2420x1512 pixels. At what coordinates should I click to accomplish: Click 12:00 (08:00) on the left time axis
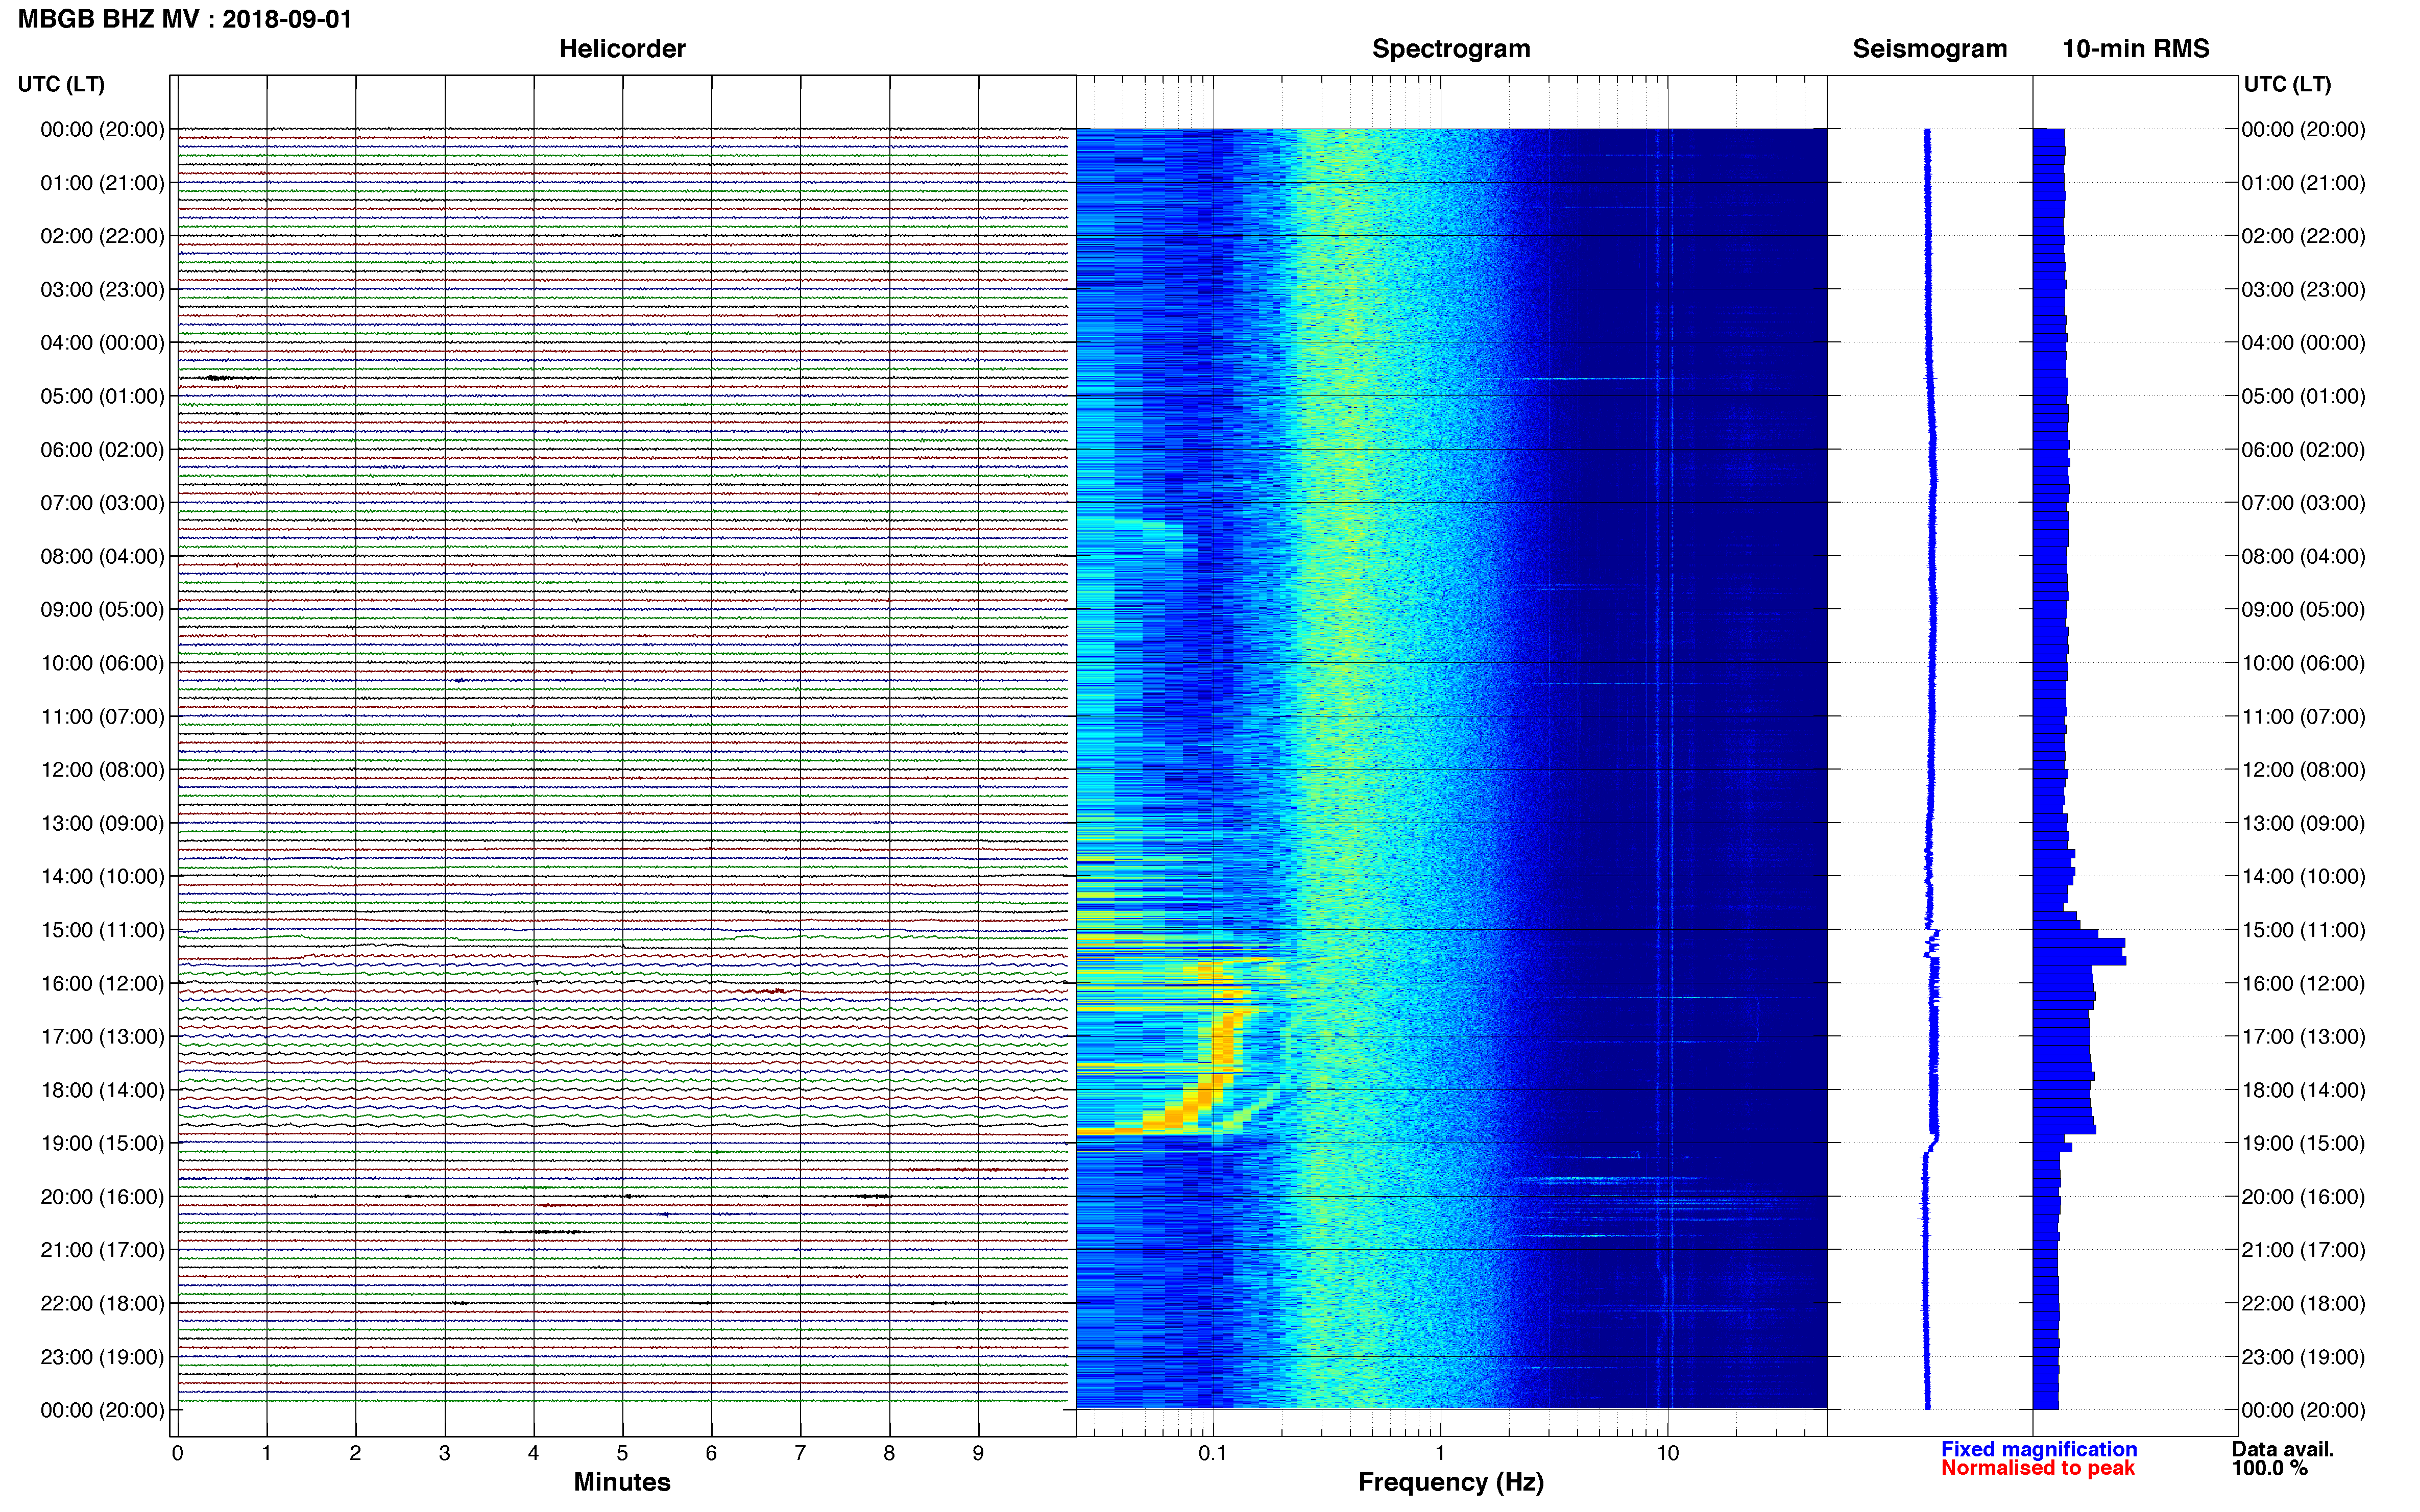102,770
